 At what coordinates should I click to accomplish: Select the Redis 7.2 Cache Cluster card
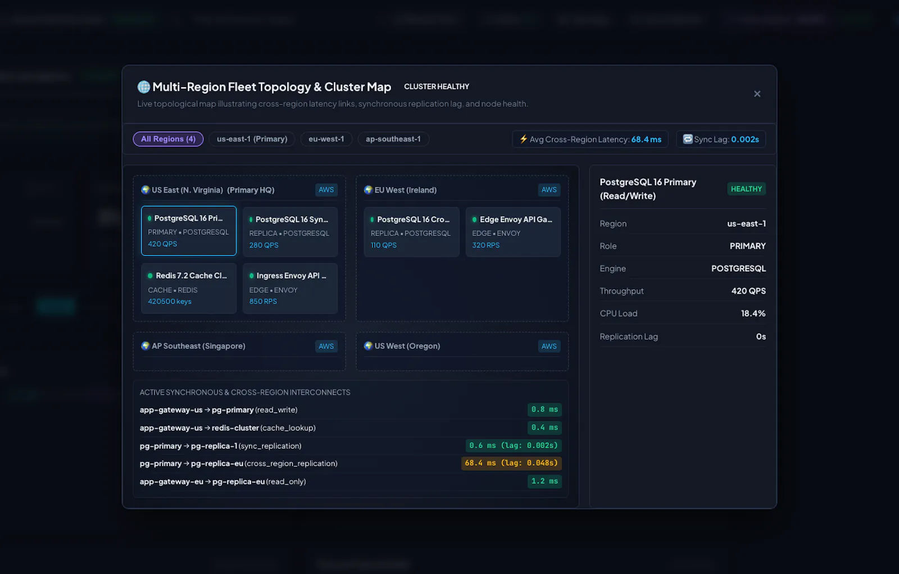click(189, 288)
